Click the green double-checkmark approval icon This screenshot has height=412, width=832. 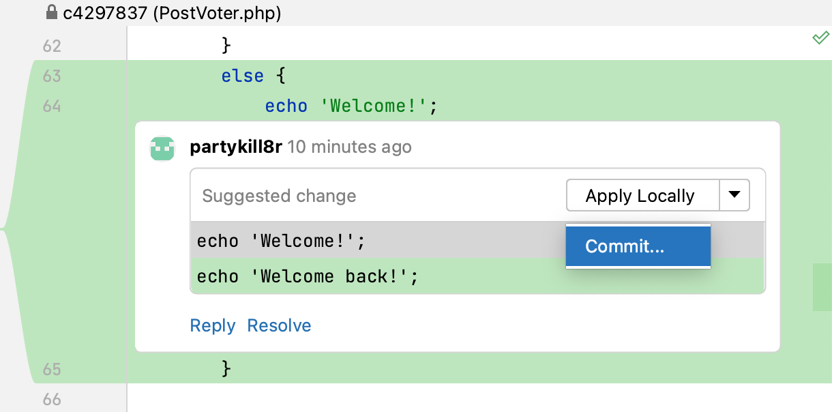[x=821, y=38]
